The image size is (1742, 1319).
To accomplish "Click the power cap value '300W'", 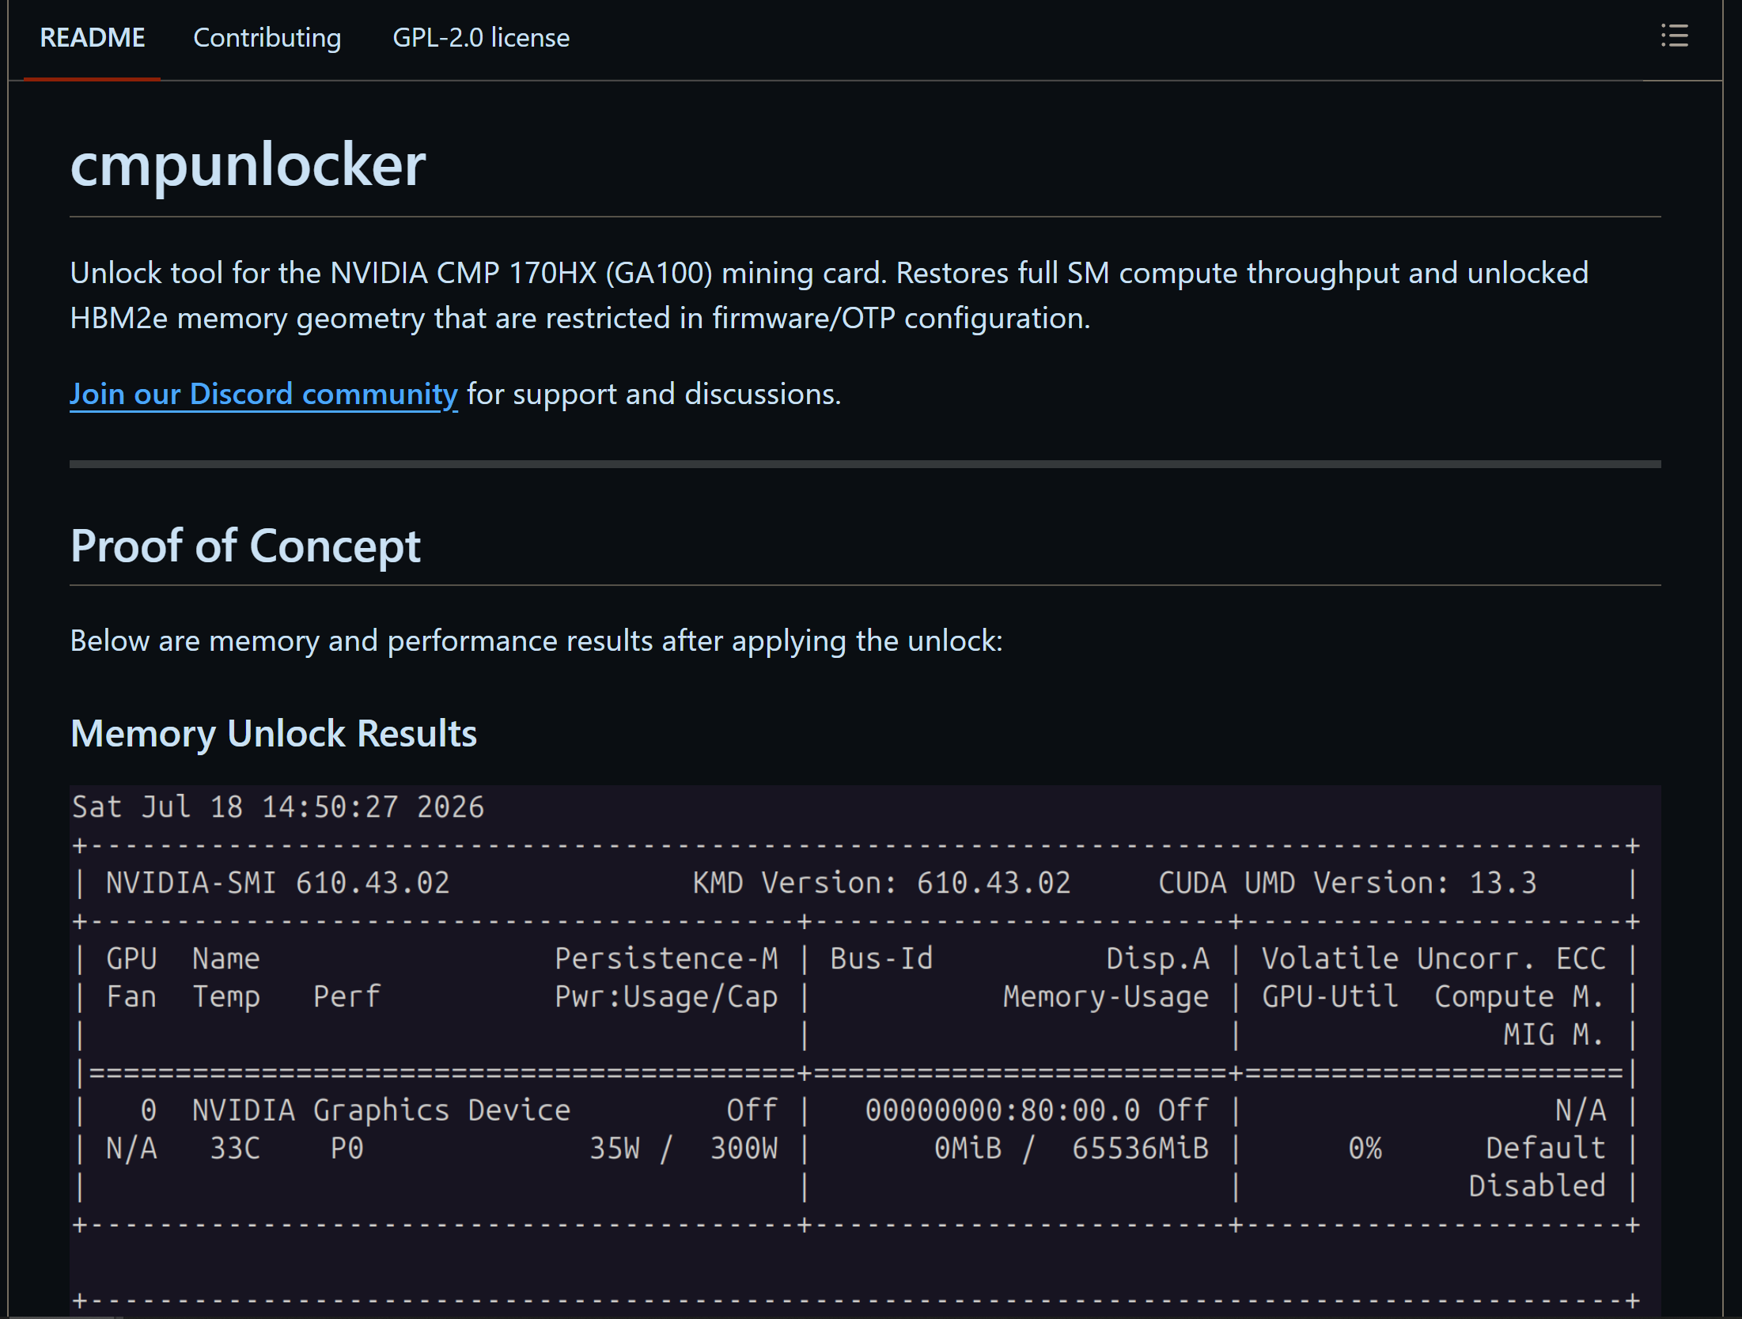I will coord(744,1148).
